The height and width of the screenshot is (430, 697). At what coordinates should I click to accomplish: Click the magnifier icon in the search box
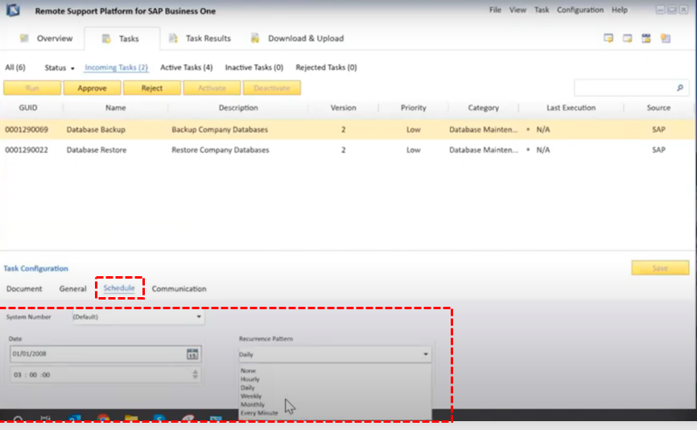tap(679, 88)
